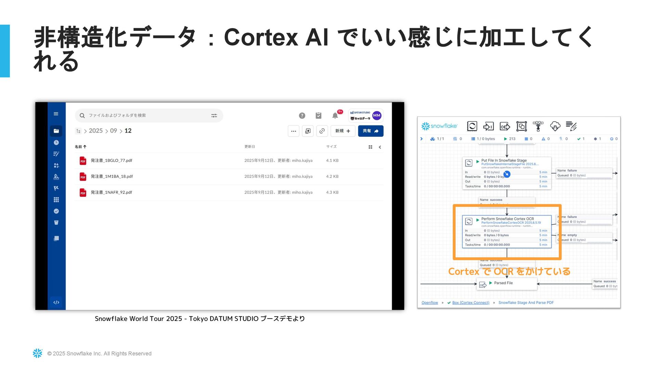Click the Sign signature icon in sidebar

(56, 177)
